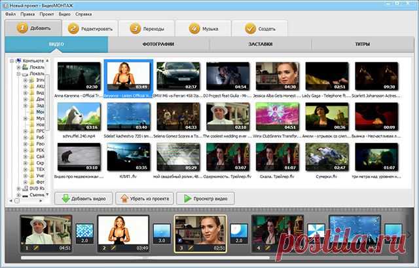
Task: Click the numbered 2 circle icon on Редактировать step
Action: pos(73,29)
